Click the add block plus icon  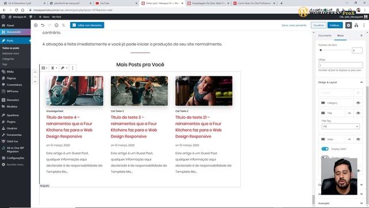[36, 25]
